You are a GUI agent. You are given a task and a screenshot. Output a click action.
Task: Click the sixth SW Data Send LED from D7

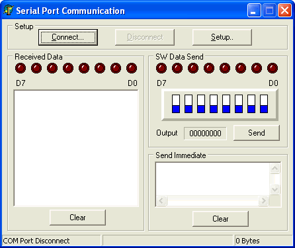pos(241,68)
